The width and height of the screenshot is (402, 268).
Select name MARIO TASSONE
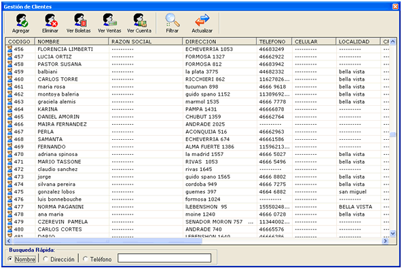pyautogui.click(x=59, y=161)
